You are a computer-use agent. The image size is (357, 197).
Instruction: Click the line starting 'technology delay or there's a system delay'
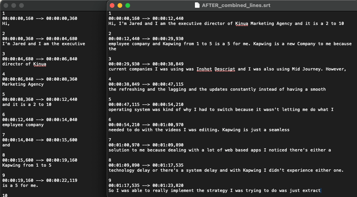click(226, 170)
